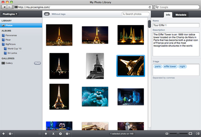Select the All filter
This screenshot has height=137, width=201.
[x=47, y=14]
